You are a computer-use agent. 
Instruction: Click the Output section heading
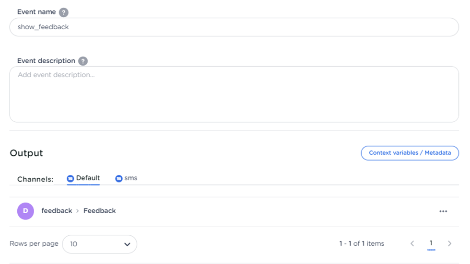(26, 153)
